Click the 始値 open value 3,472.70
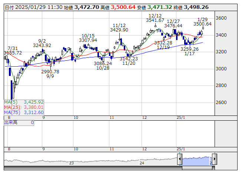This screenshot has height=174, width=242. pyautogui.click(x=87, y=7)
